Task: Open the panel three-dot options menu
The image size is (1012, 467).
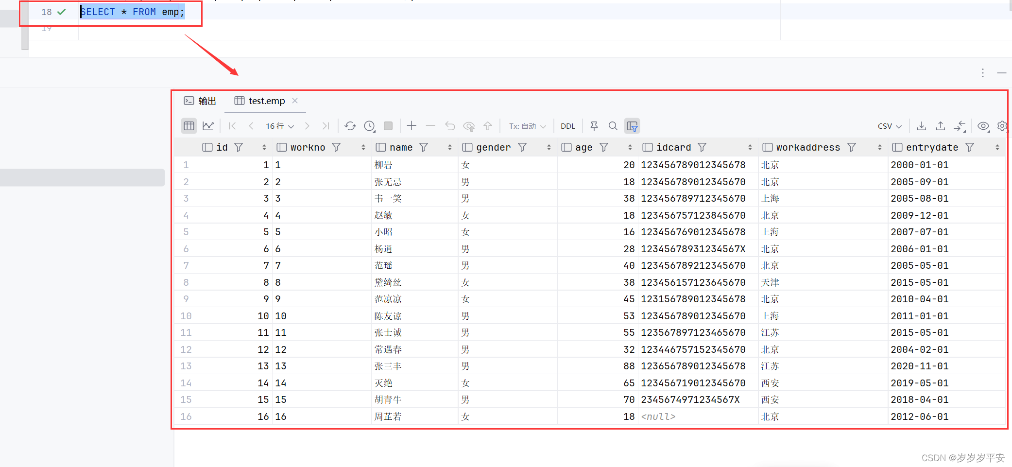Action: 983,73
